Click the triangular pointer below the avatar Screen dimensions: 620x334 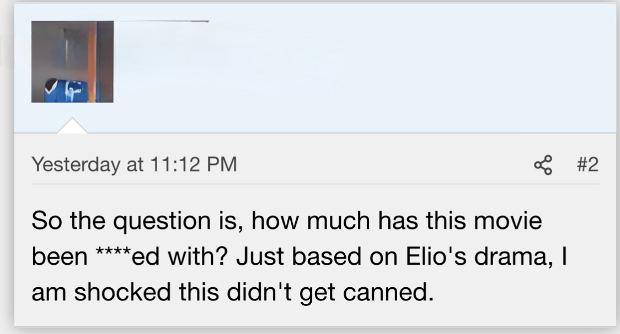click(x=72, y=126)
